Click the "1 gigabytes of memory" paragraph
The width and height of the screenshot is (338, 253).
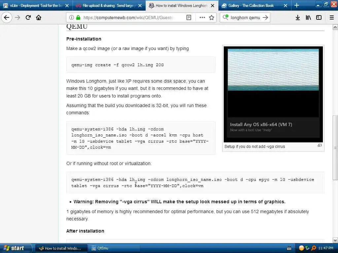tap(187, 215)
